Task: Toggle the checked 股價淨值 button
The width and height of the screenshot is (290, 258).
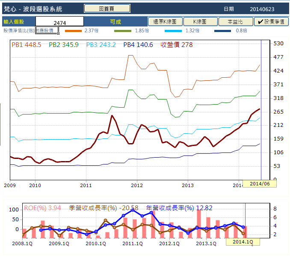Action: tap(271, 21)
